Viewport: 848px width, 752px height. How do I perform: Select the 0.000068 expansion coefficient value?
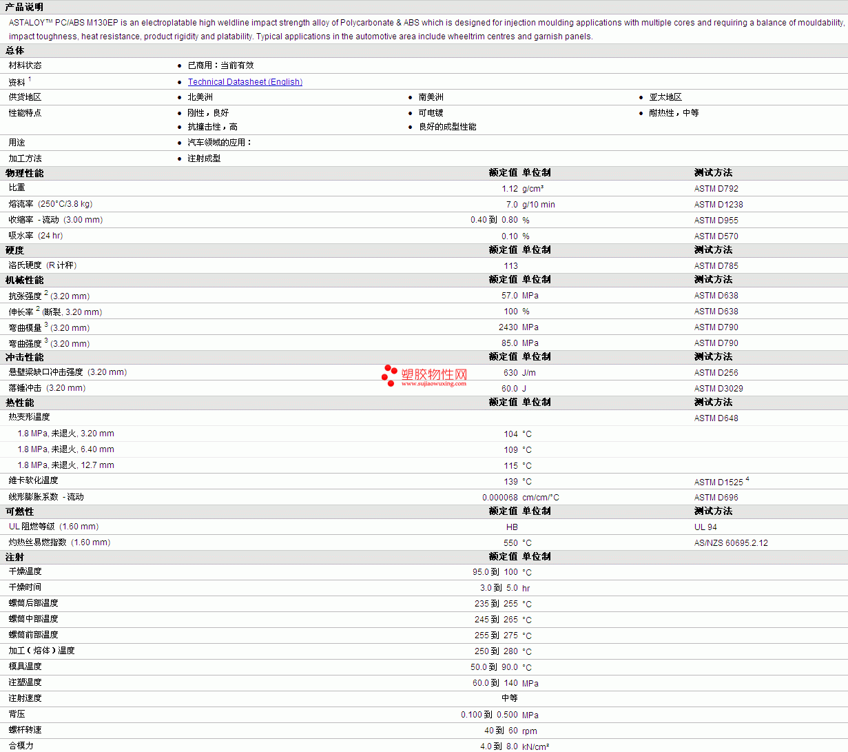500,498
